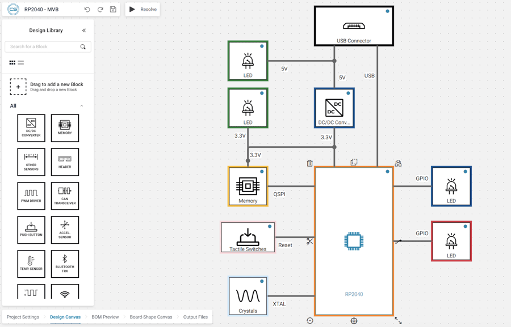Open RP2040 settings gear icon
Viewport: 511px width, 327px height.
[354, 321]
